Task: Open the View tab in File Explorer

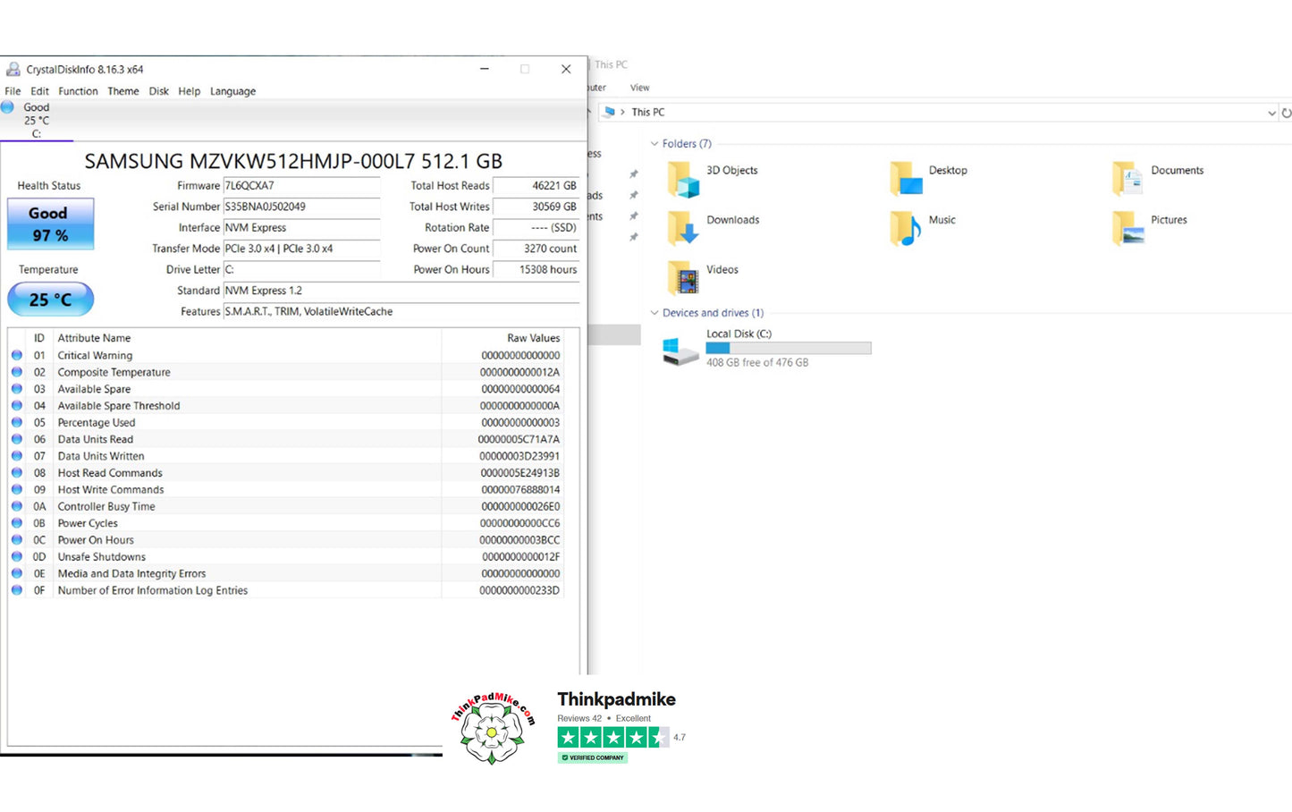Action: [639, 88]
